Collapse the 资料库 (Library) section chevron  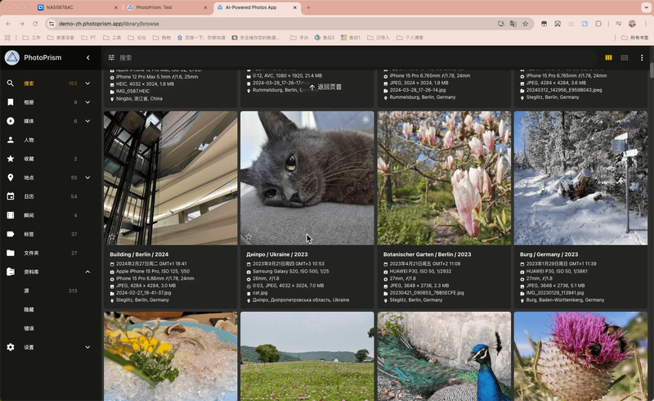coord(87,272)
